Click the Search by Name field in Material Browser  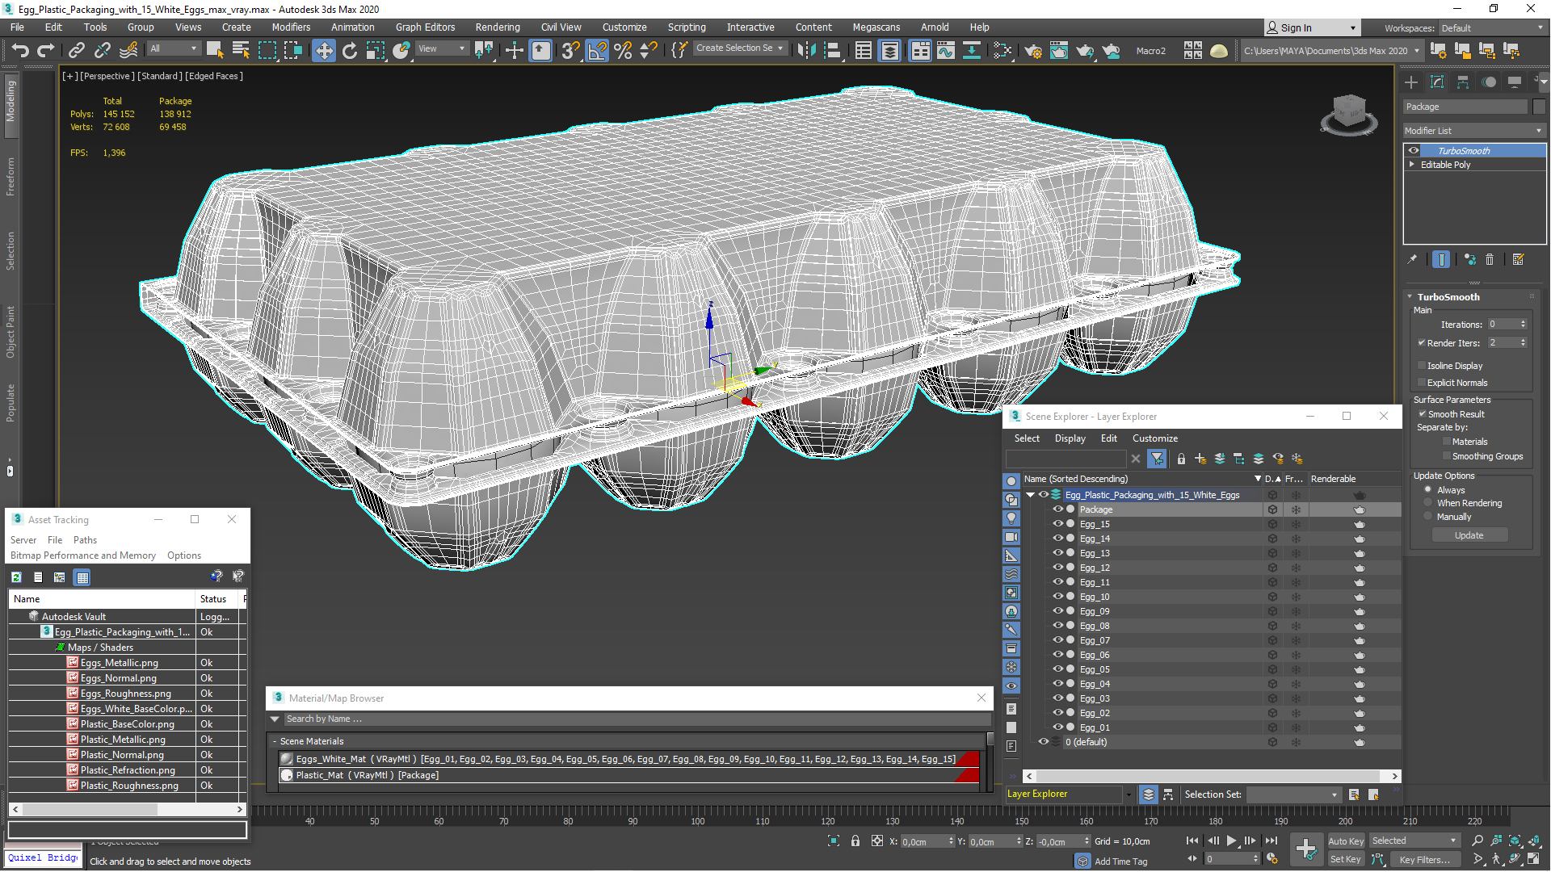637,719
